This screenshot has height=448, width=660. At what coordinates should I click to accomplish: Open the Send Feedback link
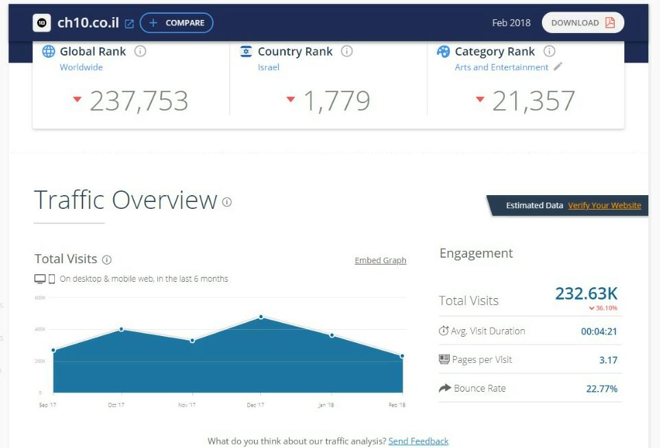point(418,441)
